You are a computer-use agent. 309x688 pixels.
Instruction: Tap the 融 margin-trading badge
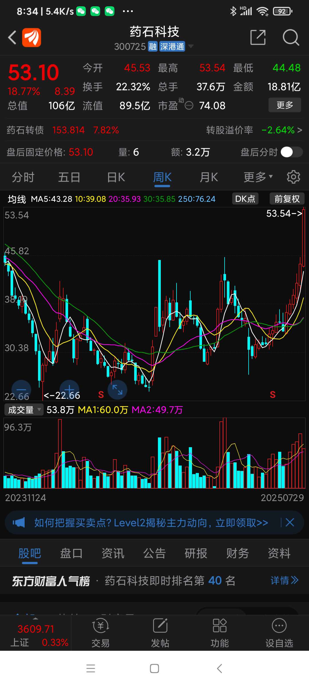click(153, 46)
